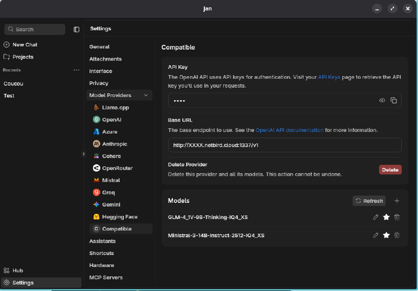Reveal the API key with eye icon
This screenshot has height=291, width=418.
pos(382,101)
